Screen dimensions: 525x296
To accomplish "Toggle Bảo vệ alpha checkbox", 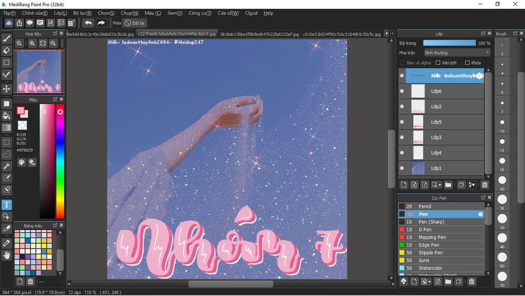I will click(402, 62).
